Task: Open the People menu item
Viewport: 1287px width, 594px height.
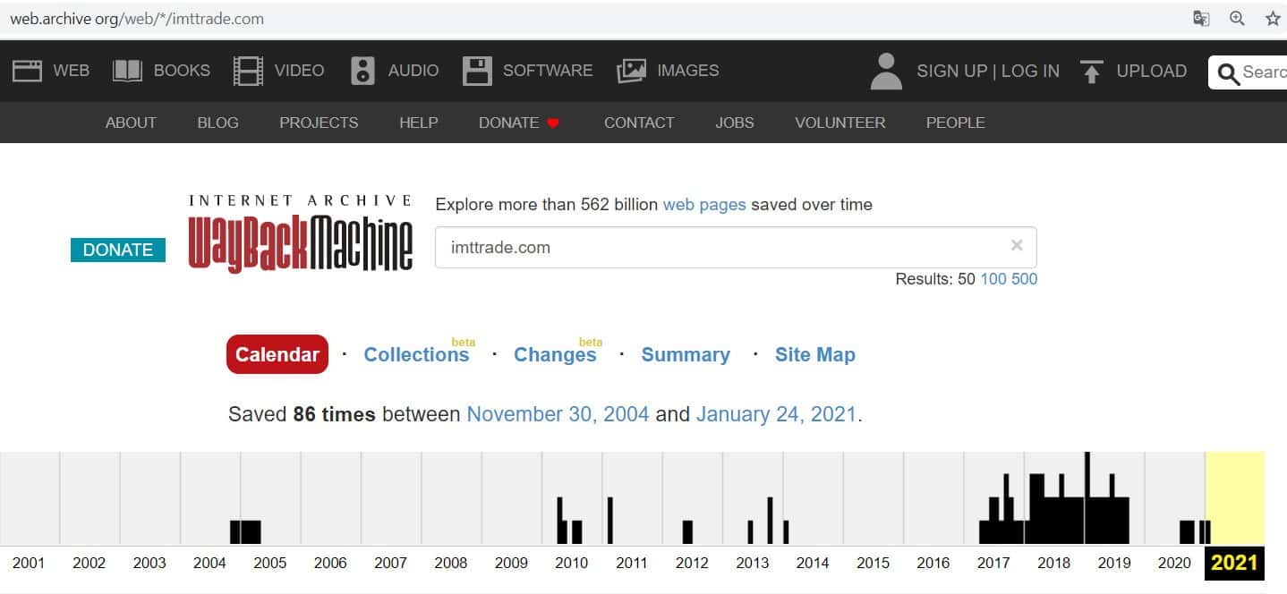Action: point(956,123)
